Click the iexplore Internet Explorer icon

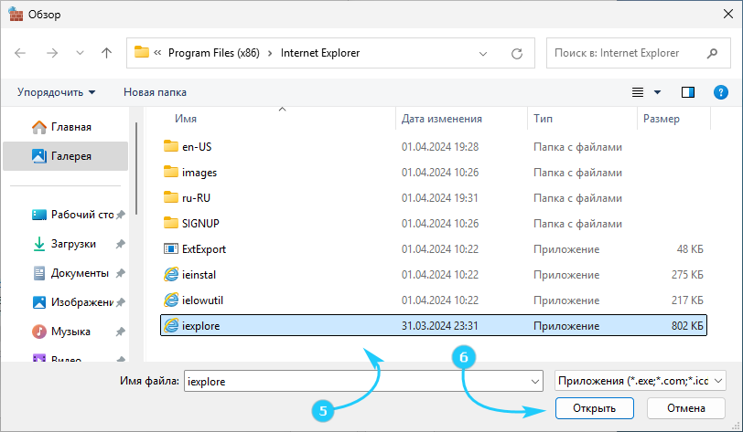pyautogui.click(x=170, y=325)
